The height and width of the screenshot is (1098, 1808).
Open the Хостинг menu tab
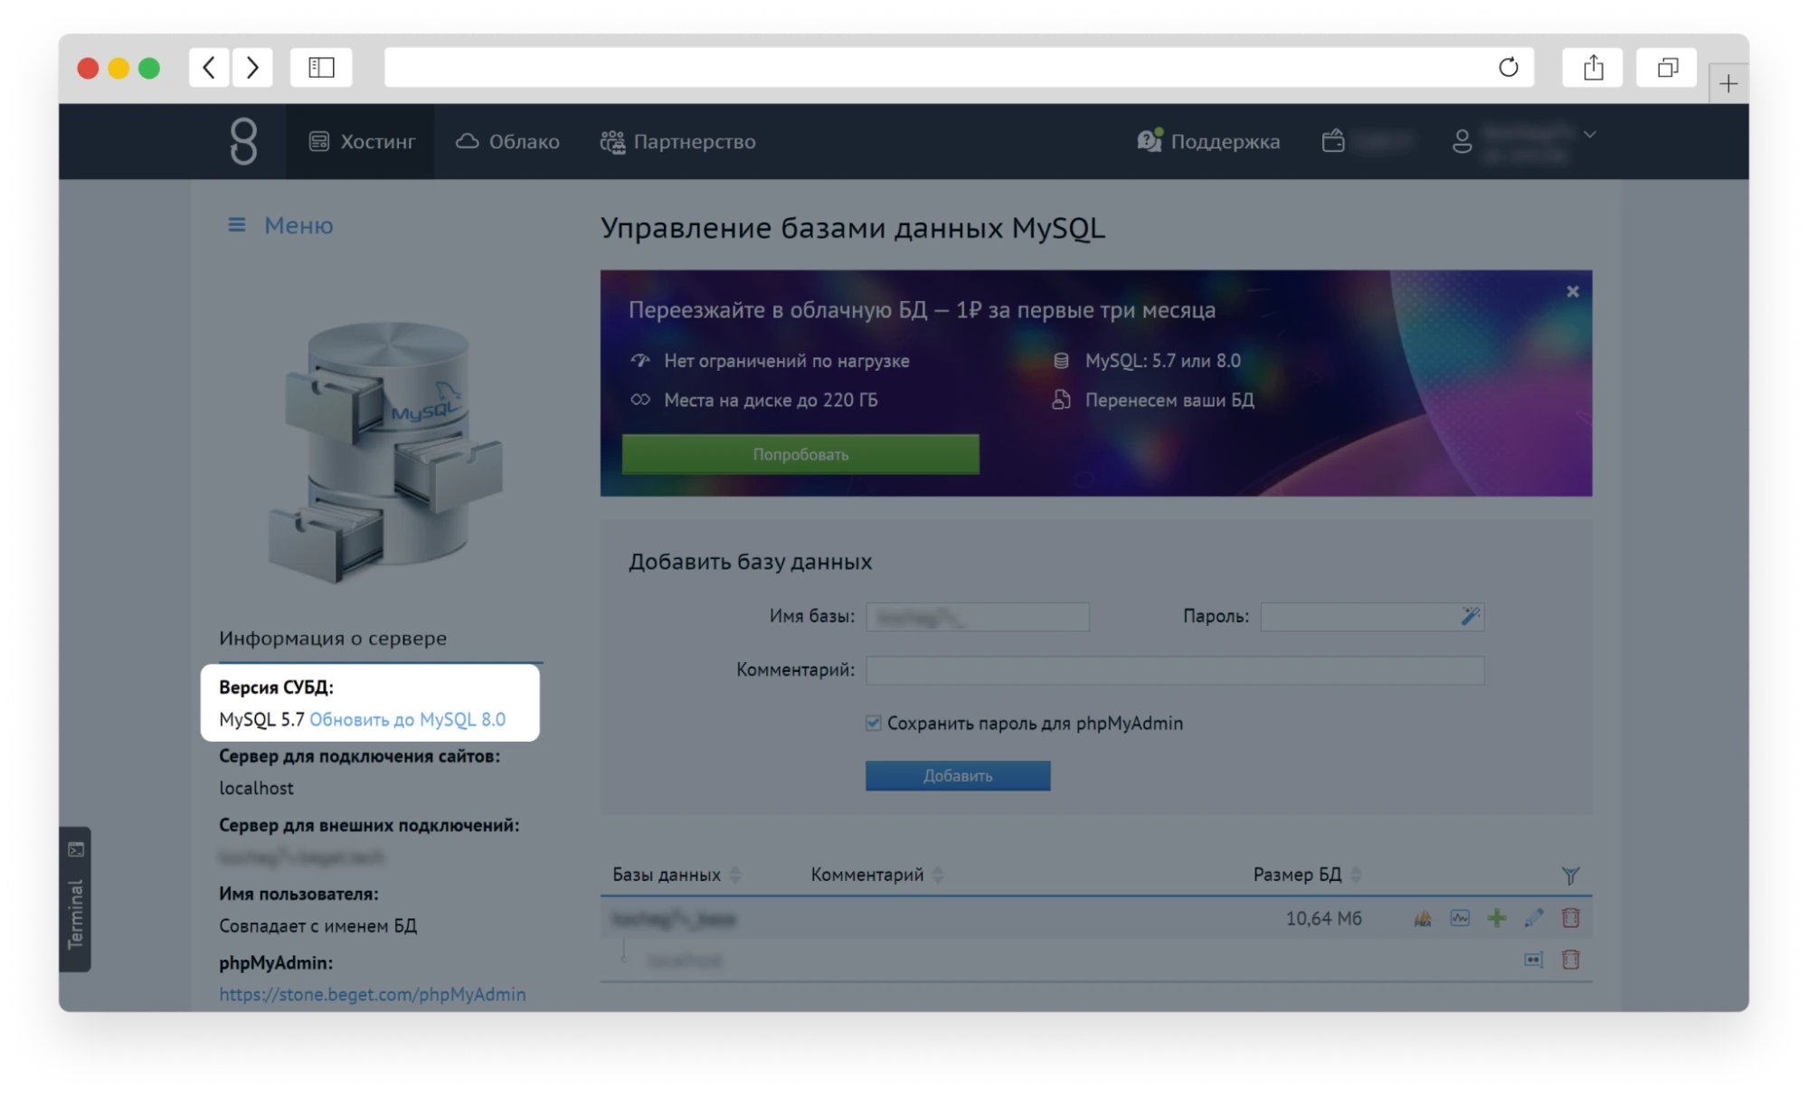(362, 141)
